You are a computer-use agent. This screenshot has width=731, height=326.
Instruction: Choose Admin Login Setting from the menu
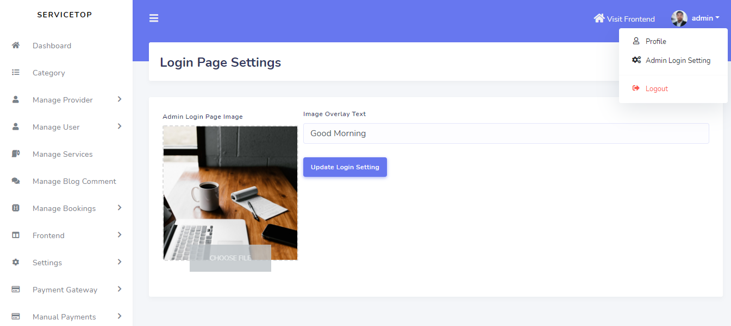pyautogui.click(x=678, y=60)
